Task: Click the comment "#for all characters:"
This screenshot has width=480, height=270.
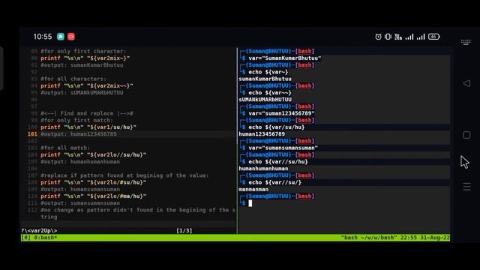Action: pyautogui.click(x=73, y=79)
